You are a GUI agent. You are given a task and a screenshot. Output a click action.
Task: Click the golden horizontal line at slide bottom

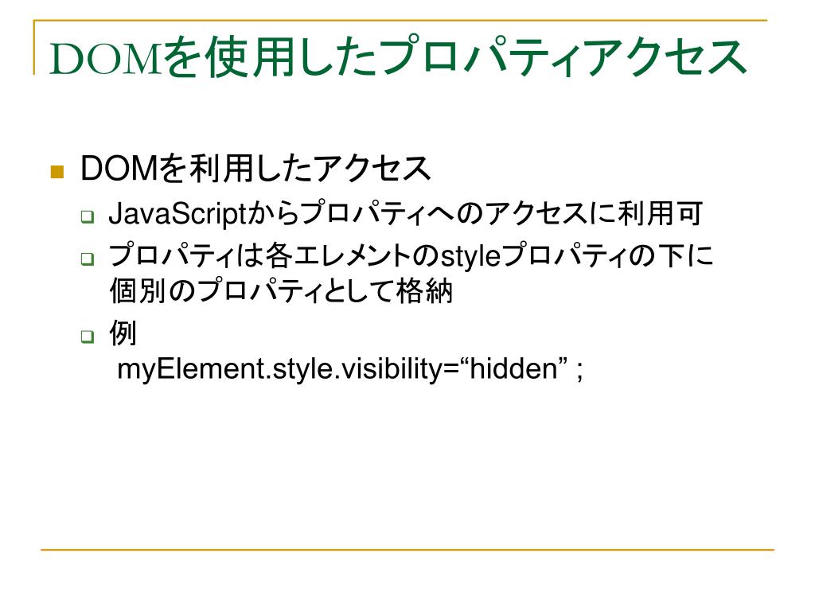coord(407,549)
